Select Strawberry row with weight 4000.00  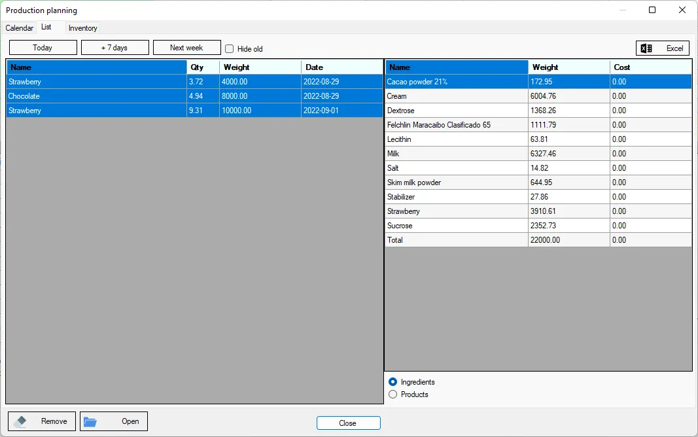(194, 82)
